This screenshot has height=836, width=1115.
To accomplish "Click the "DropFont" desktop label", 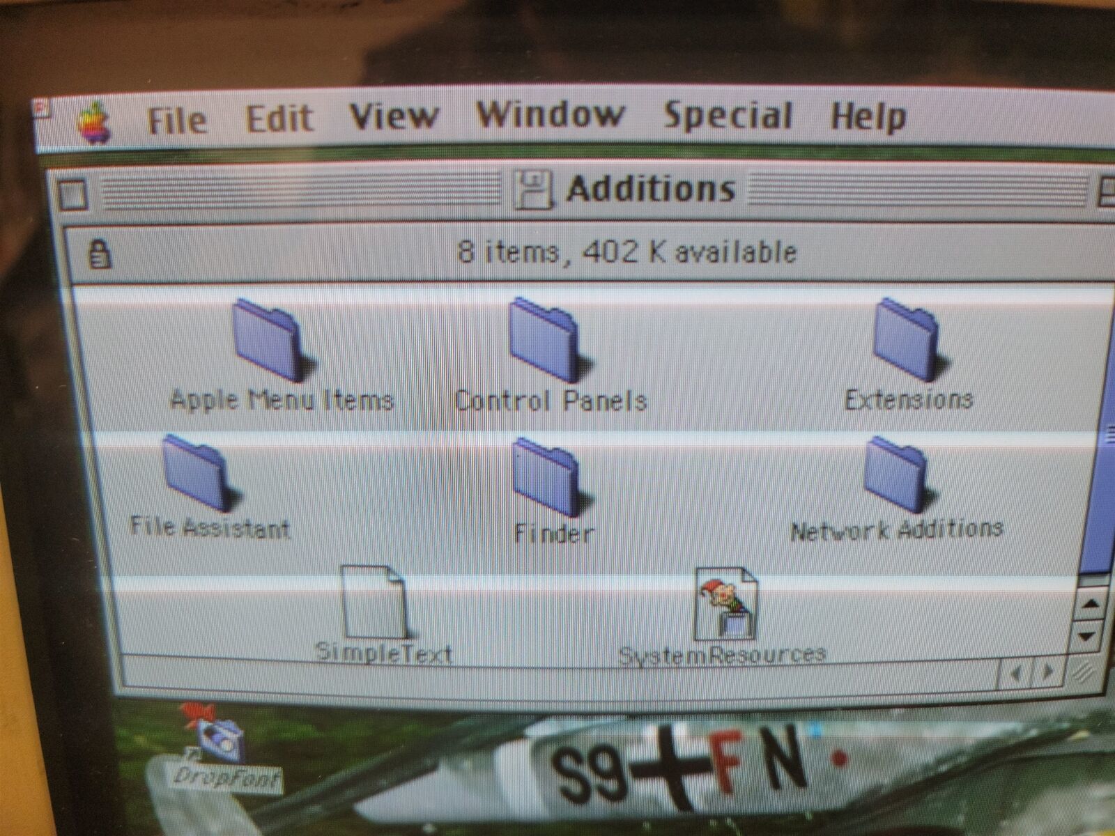I will (x=226, y=778).
